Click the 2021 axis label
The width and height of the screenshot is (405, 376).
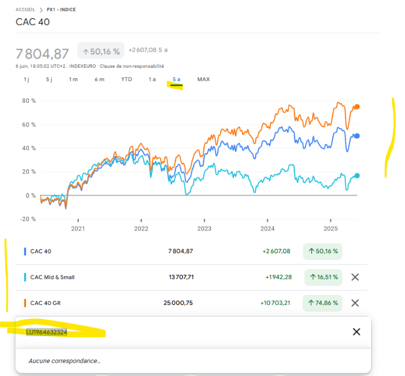click(x=78, y=229)
